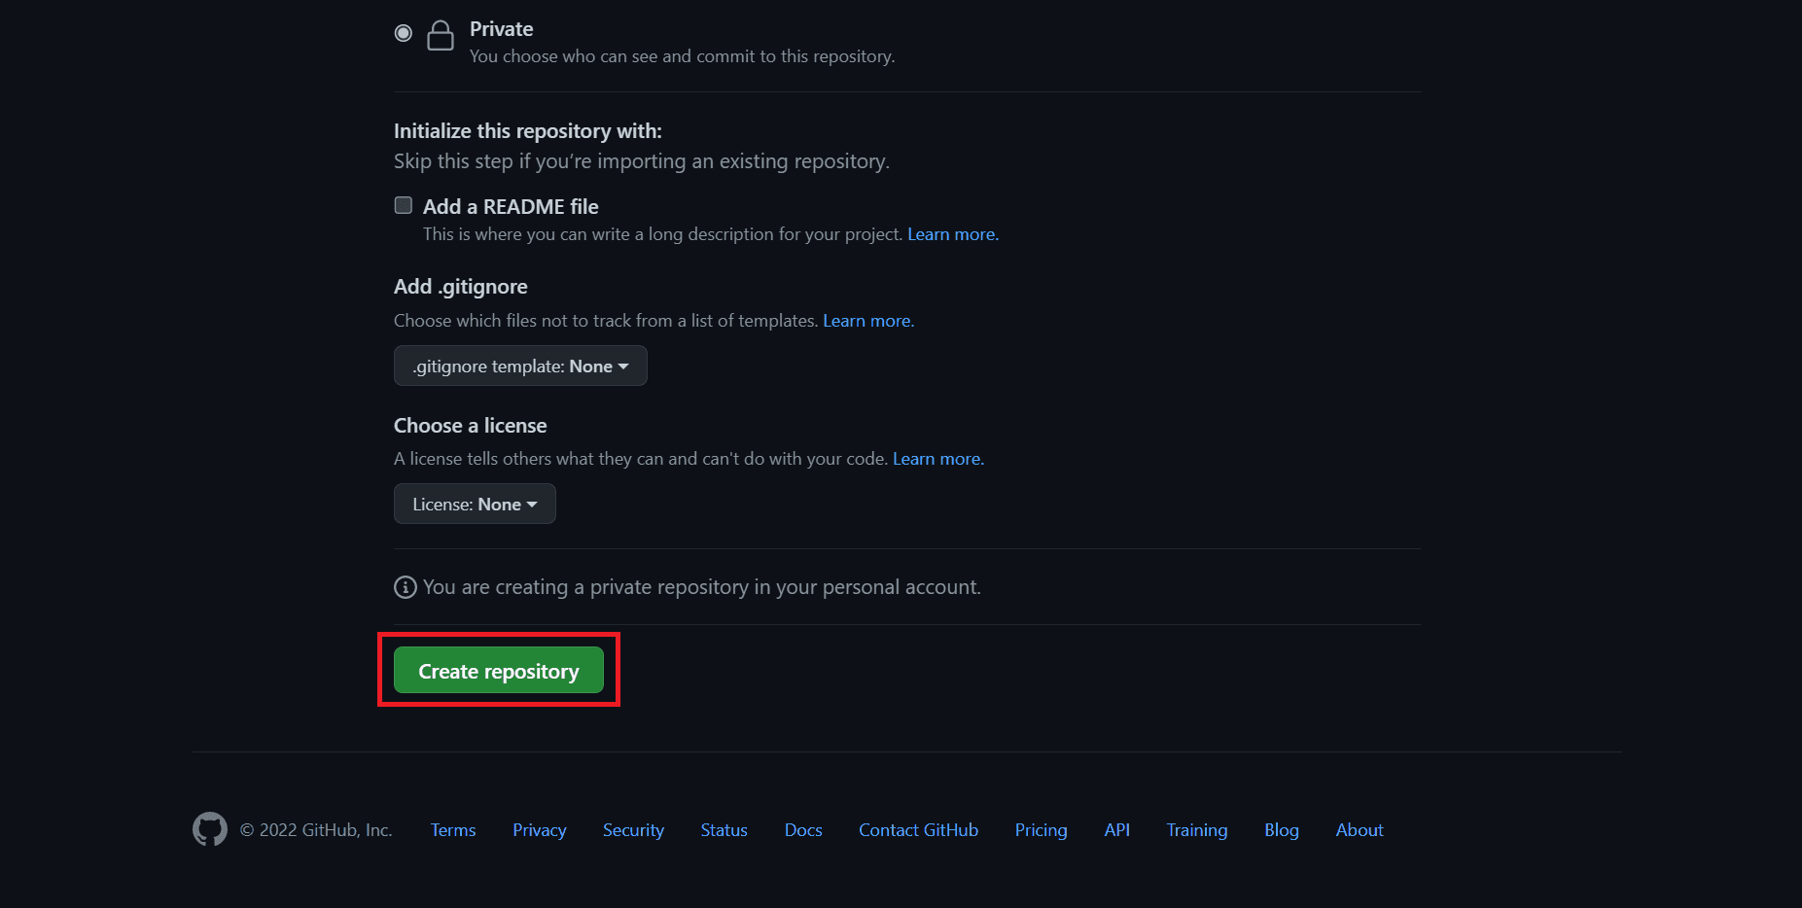Viewport: 1802px width, 908px height.
Task: Open the Security footer link
Action: click(x=633, y=830)
